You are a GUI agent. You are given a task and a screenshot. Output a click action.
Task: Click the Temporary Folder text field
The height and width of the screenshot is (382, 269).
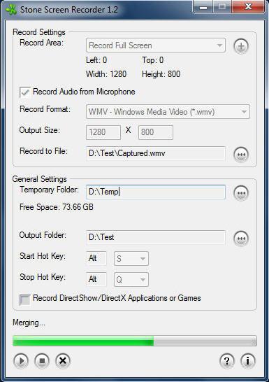(156, 192)
